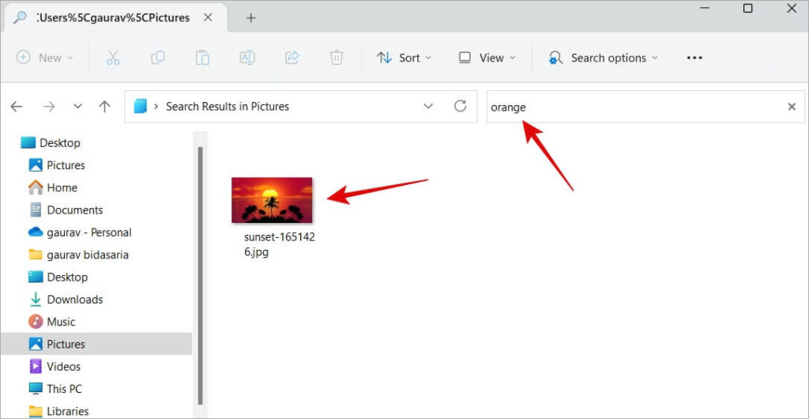Open the recent locations dropdown arrow
Viewport: 809px width, 419px height.
click(78, 107)
